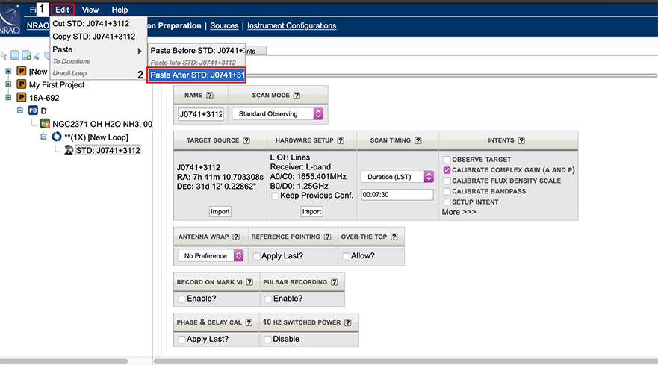Open the Scan Mode dropdown
This screenshot has height=365, width=658.
[278, 114]
